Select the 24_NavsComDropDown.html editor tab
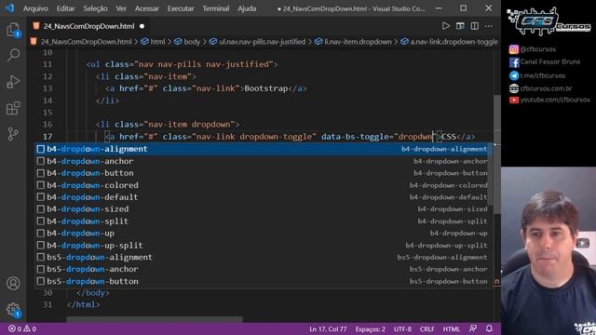The height and width of the screenshot is (335, 596). (x=88, y=26)
